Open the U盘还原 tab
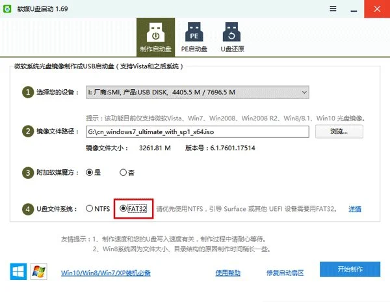Viewport: 390px width, 302px height. pyautogui.click(x=232, y=37)
